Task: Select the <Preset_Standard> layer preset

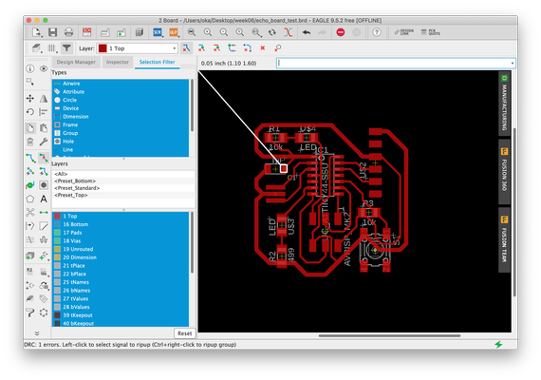Action: [123, 188]
